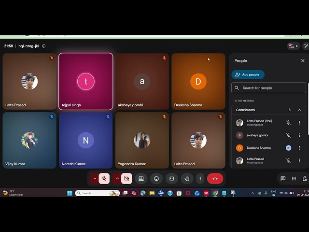Click Google Chrome taskbar icon
The width and height of the screenshot is (309, 232).
click(215, 193)
